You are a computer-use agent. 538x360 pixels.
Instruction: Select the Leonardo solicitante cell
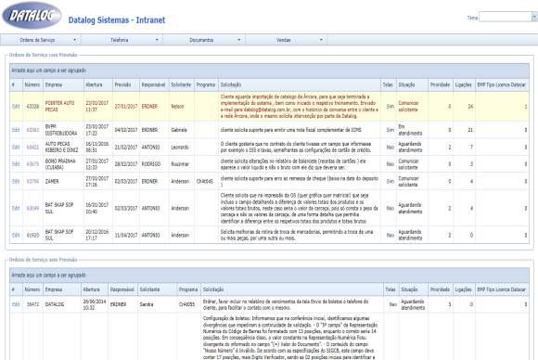tap(181, 147)
